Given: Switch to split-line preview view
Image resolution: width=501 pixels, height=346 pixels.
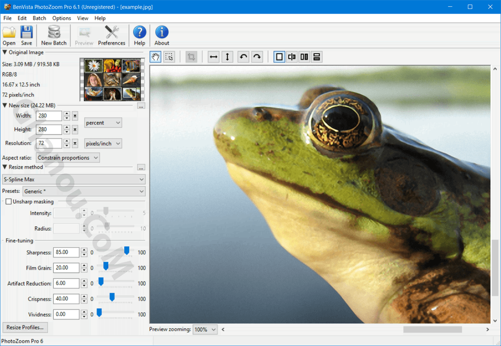Looking at the screenshot, I should (x=292, y=57).
